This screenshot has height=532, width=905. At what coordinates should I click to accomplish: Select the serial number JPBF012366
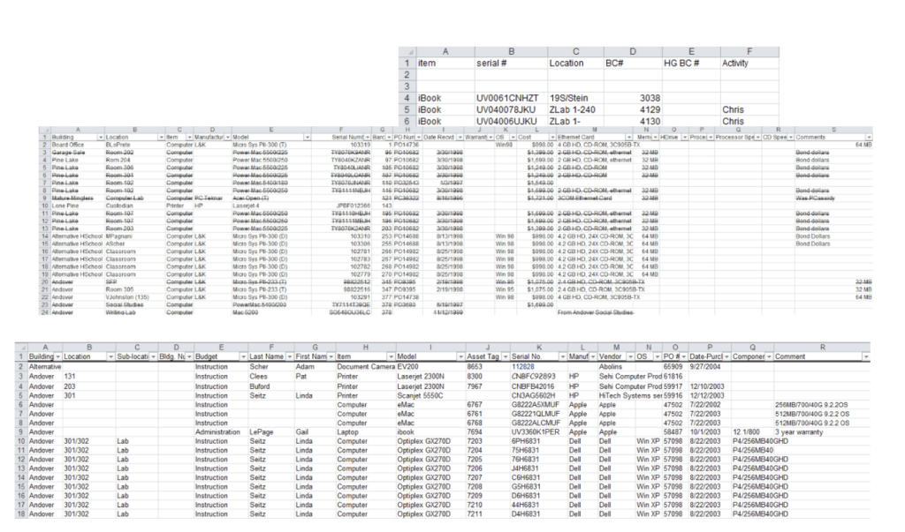(342, 206)
